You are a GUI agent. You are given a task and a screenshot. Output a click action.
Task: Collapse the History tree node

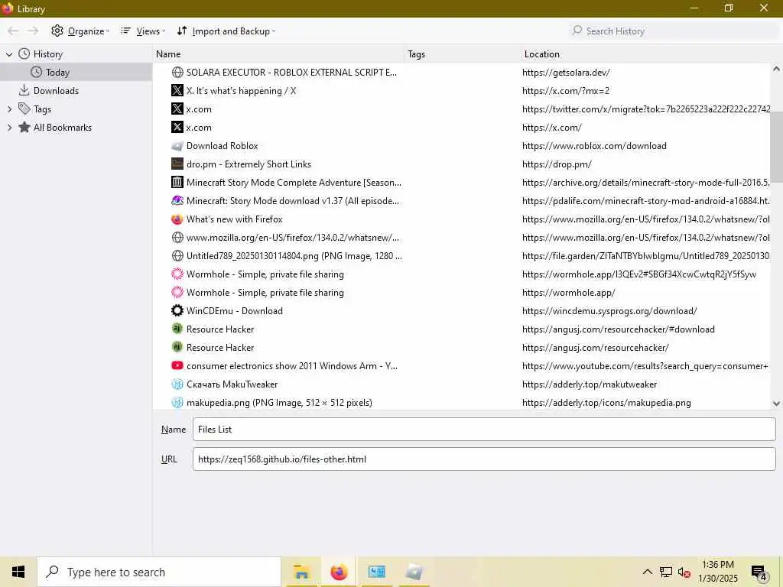(x=9, y=54)
